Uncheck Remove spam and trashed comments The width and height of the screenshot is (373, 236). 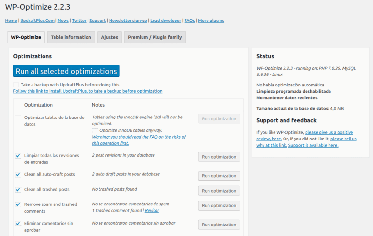point(18,204)
